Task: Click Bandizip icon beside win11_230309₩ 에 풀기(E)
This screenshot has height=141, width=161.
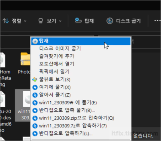Action: point(35,103)
